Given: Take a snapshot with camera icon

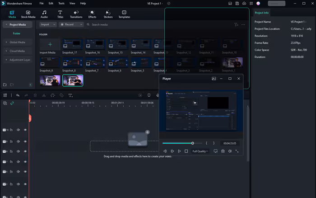Looking at the screenshot, I should click(223, 151).
